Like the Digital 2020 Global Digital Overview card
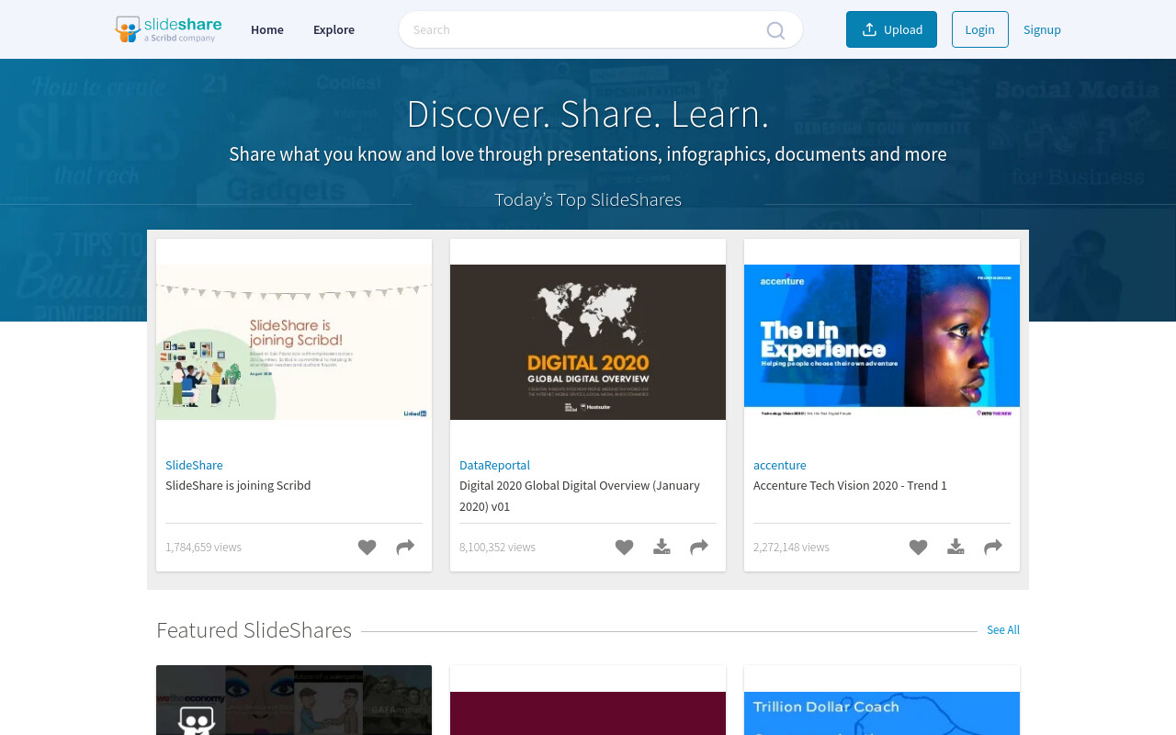The height and width of the screenshot is (735, 1176). coord(624,548)
